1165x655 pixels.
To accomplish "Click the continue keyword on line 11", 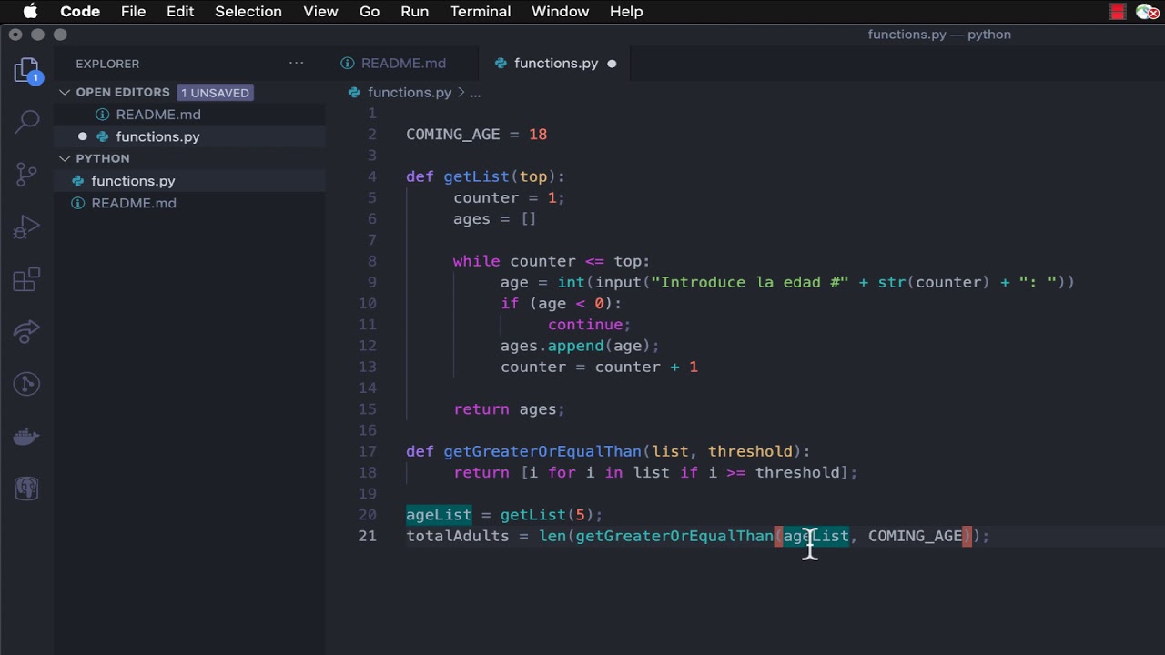I will [x=585, y=325].
